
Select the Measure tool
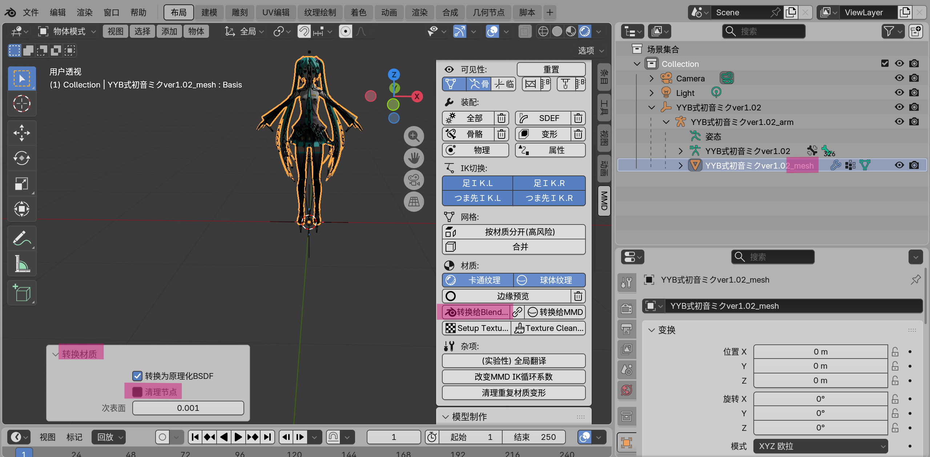(x=21, y=263)
